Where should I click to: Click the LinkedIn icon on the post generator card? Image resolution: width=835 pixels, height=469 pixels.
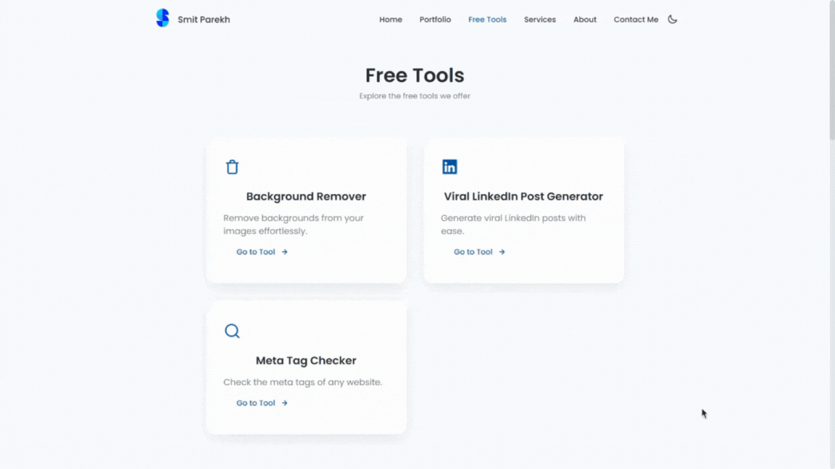[449, 166]
